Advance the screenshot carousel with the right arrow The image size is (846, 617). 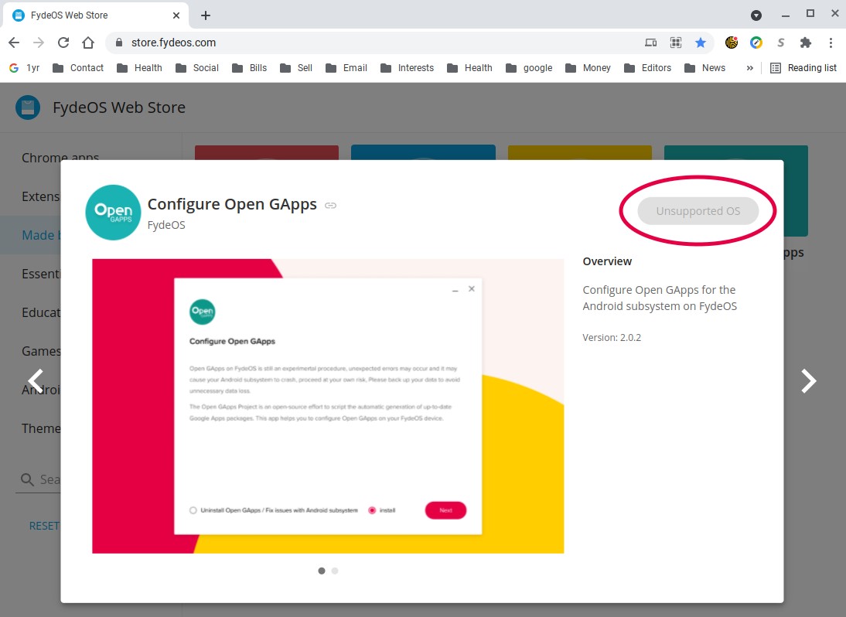808,380
